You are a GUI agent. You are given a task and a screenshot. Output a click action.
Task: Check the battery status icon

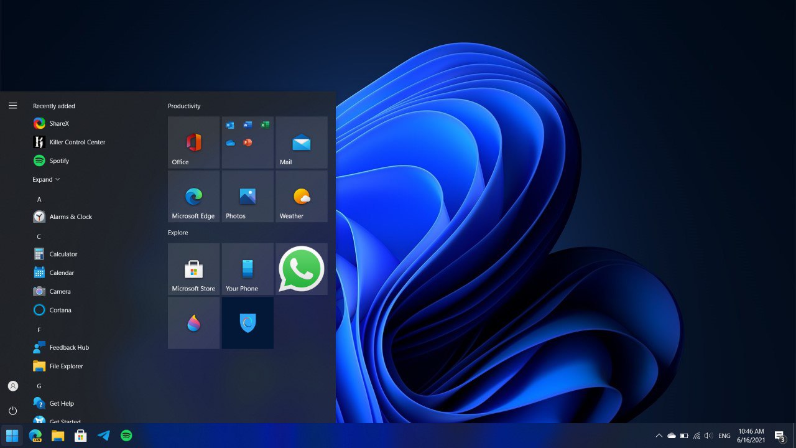pyautogui.click(x=684, y=436)
